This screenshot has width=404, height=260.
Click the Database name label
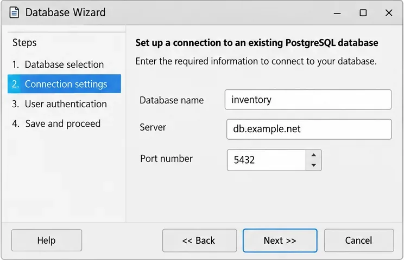pos(172,100)
